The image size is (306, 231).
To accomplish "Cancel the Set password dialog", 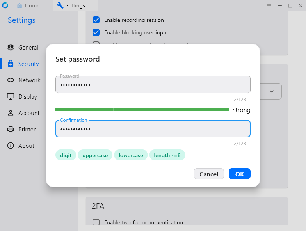I will (209, 174).
